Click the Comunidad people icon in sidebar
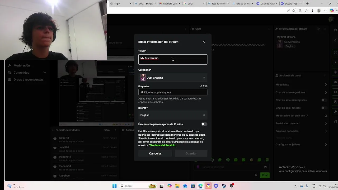Image resolution: width=338 pixels, height=190 pixels. point(10,73)
